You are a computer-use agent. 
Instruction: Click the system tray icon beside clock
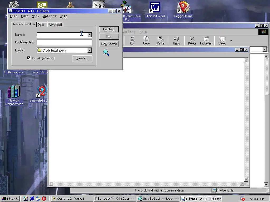pyautogui.click(x=243, y=199)
